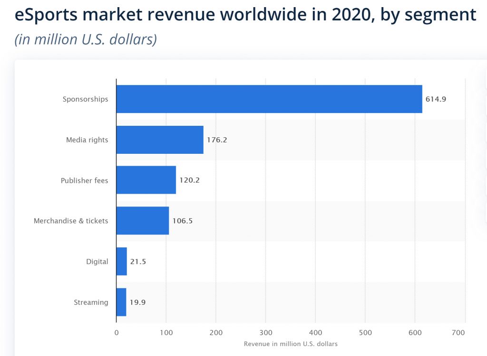Select the 19.9 data label
The width and height of the screenshot is (487, 356).
(x=137, y=302)
